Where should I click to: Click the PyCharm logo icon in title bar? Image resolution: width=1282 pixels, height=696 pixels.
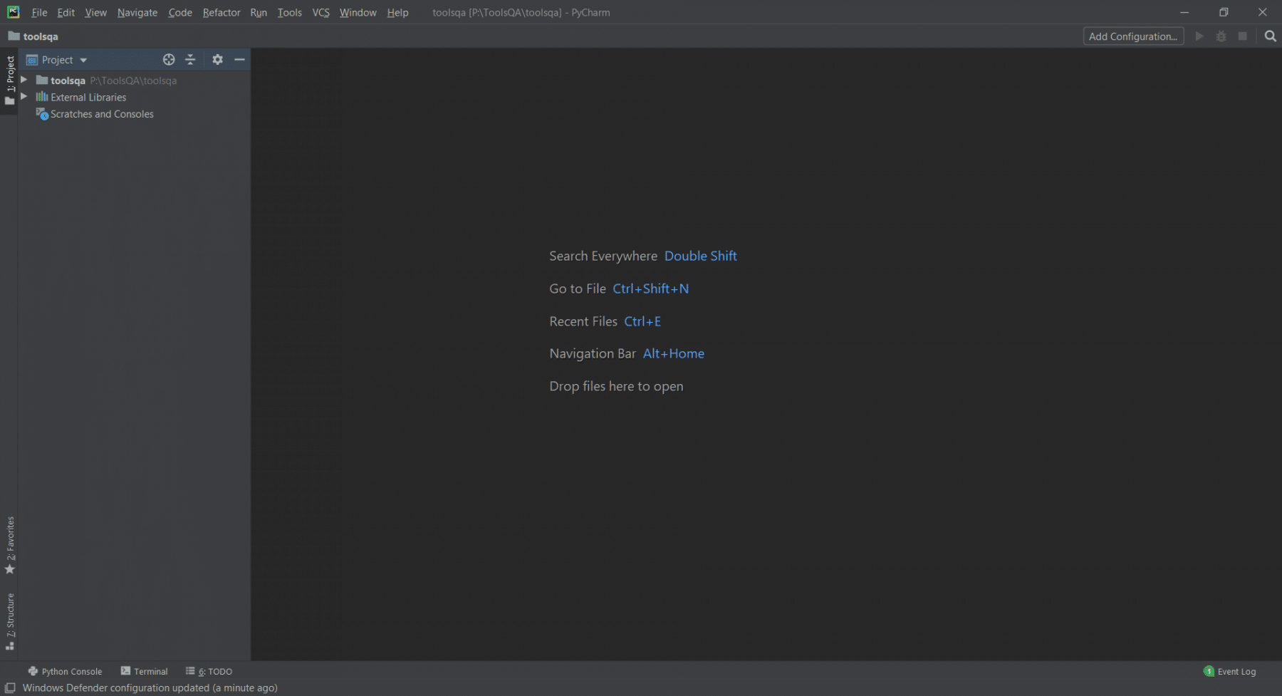pos(13,12)
